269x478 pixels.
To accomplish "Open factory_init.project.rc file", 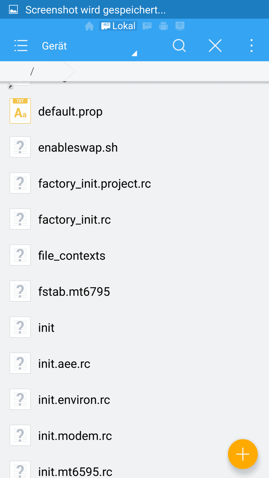I will click(x=134, y=184).
